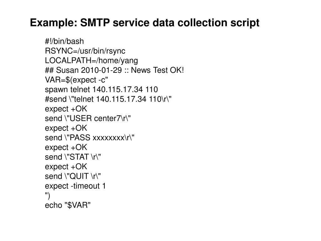The image size is (321, 241).
Task: Select the Susan 2010-01-29 comment line
Action: click(114, 70)
